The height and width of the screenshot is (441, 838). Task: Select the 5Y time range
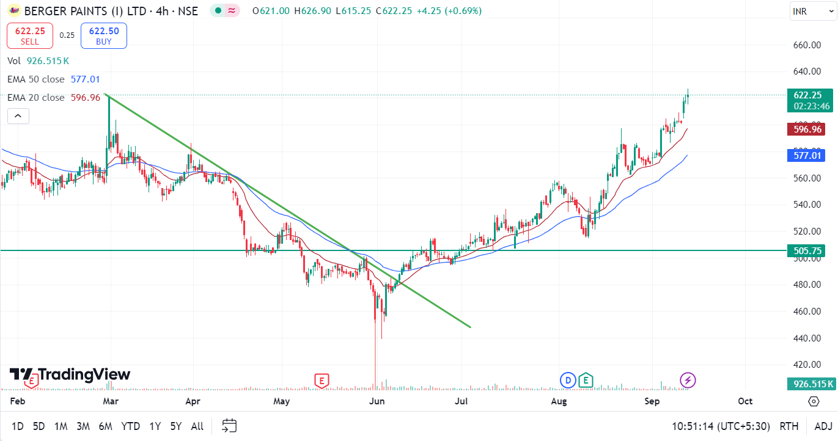(176, 426)
